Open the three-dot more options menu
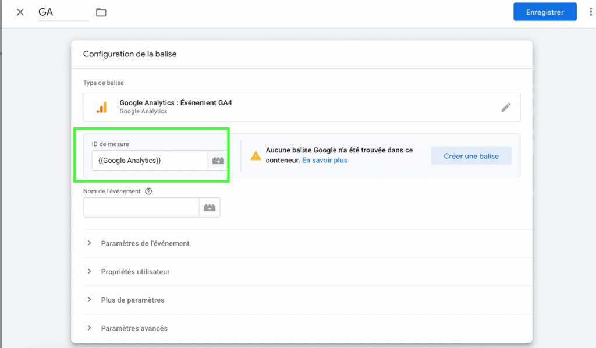 590,12
